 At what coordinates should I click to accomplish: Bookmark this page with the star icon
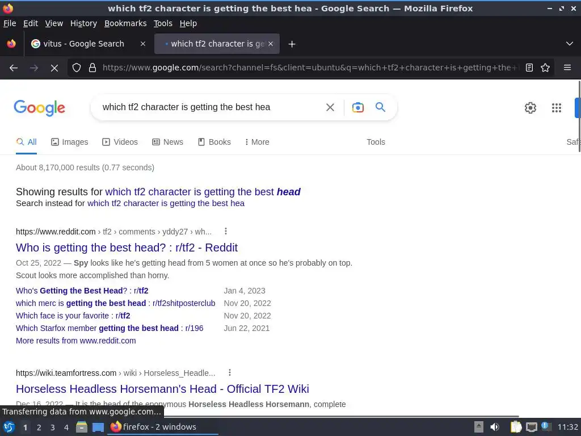(545, 68)
